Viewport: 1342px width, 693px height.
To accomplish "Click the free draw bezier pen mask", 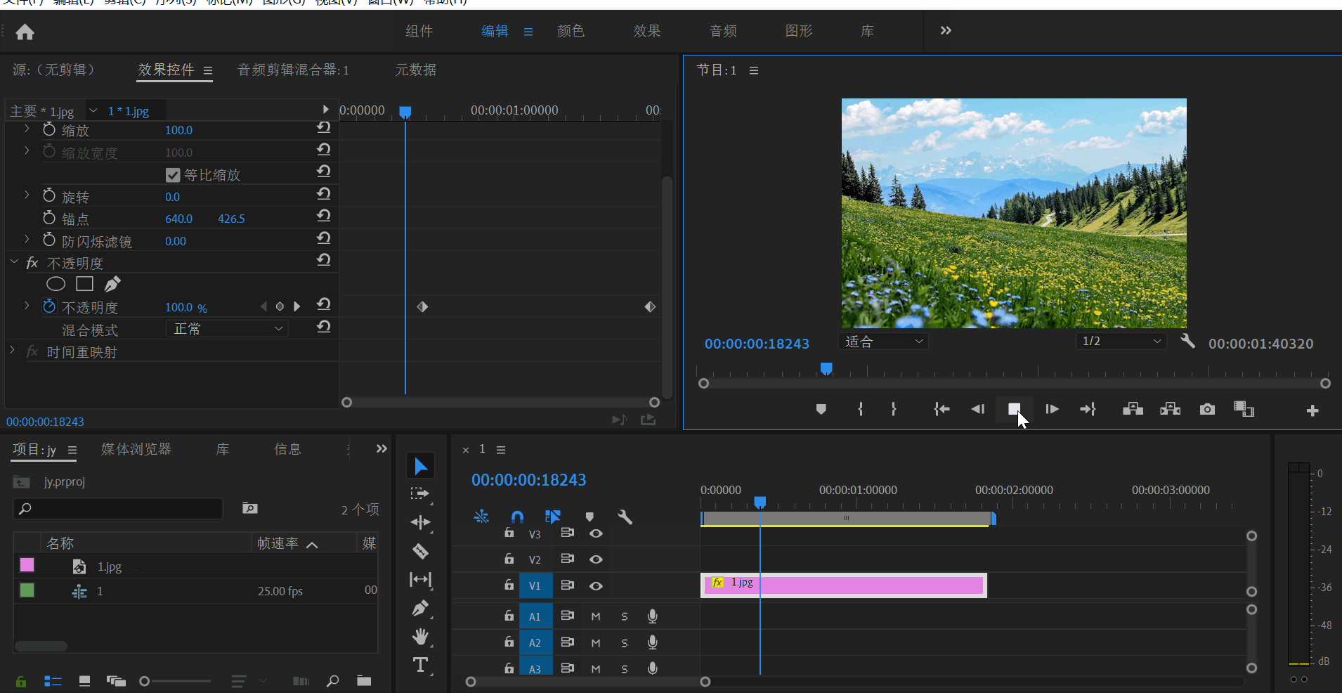I will point(112,284).
